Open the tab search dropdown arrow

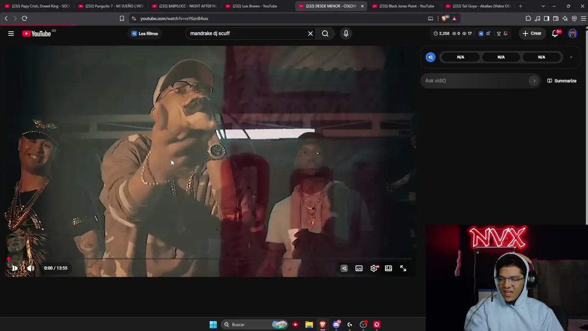543,6
